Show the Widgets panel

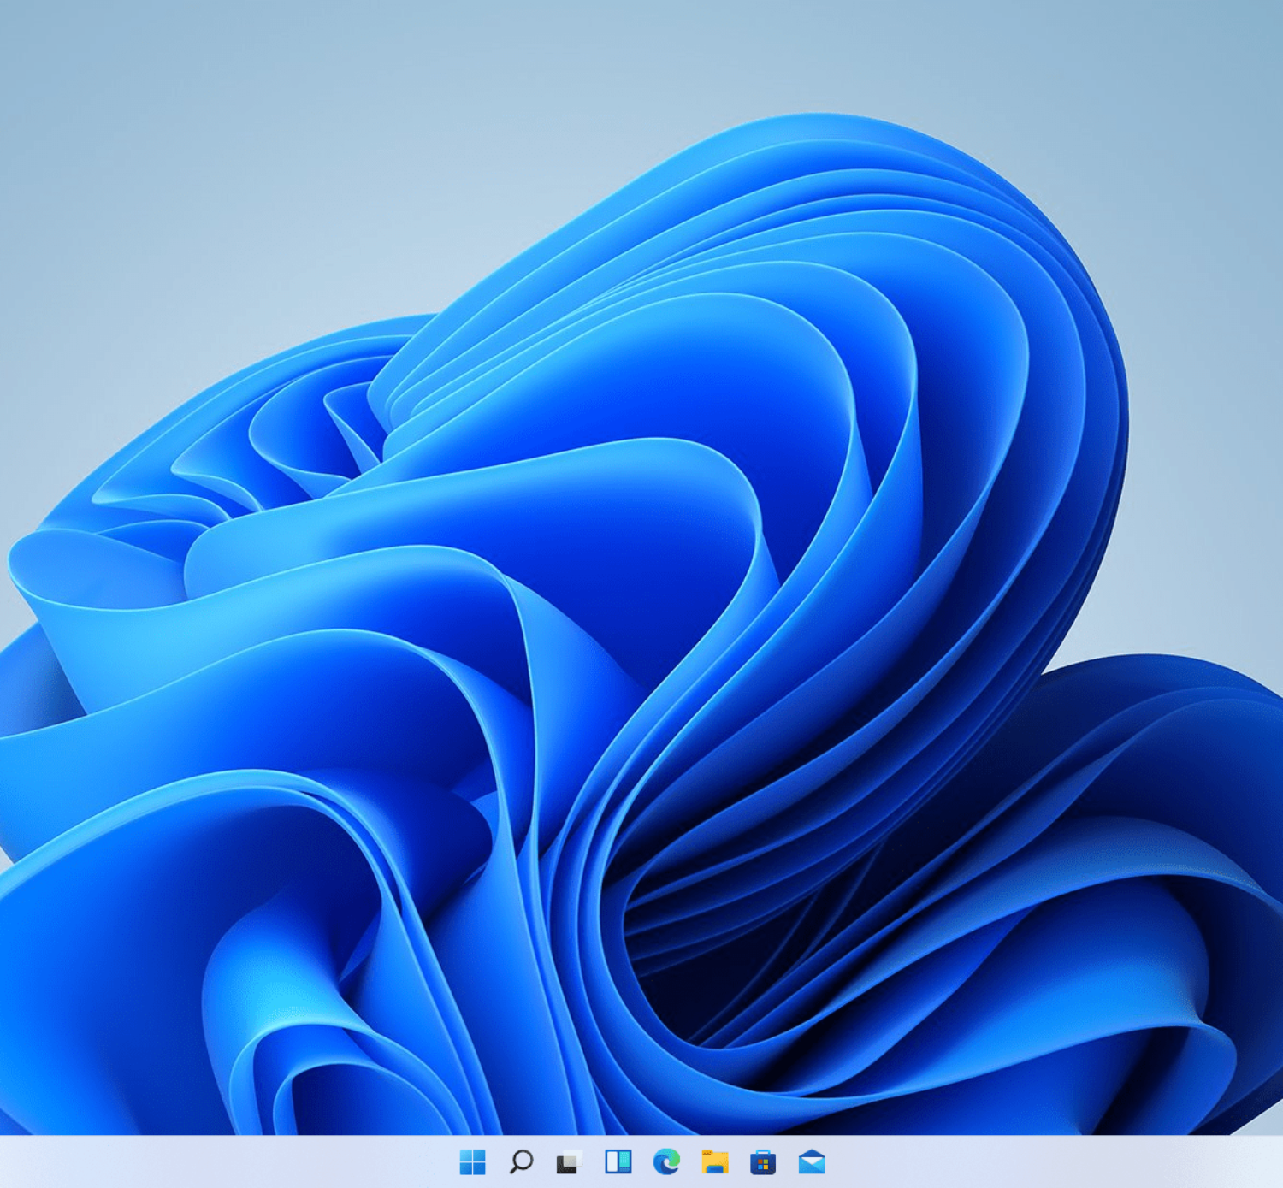(618, 1161)
